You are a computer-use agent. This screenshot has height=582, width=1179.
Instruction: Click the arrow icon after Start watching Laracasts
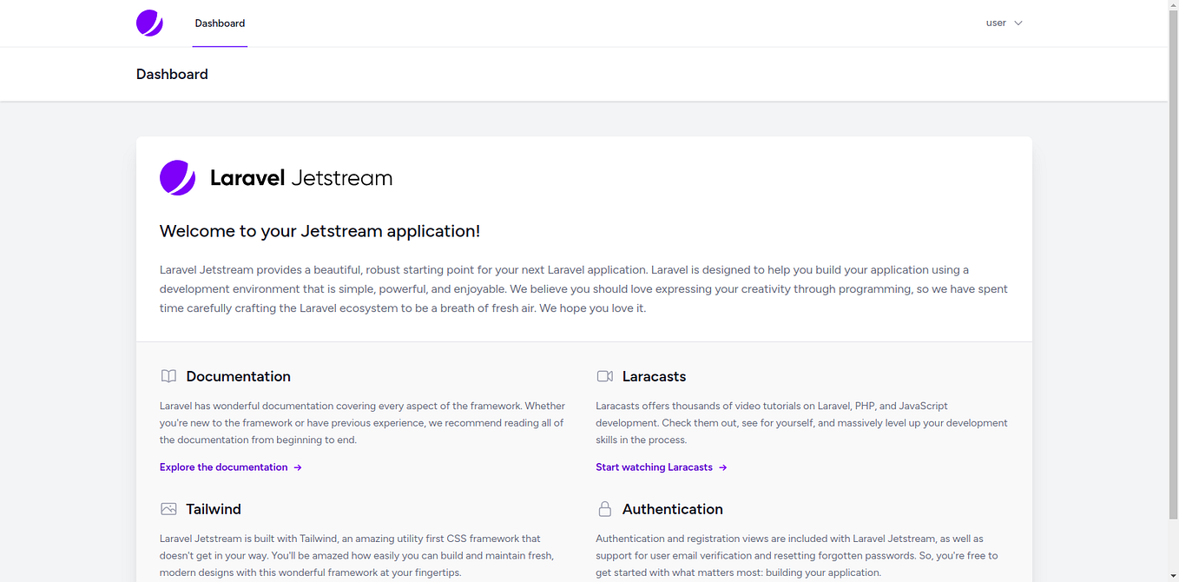(724, 466)
